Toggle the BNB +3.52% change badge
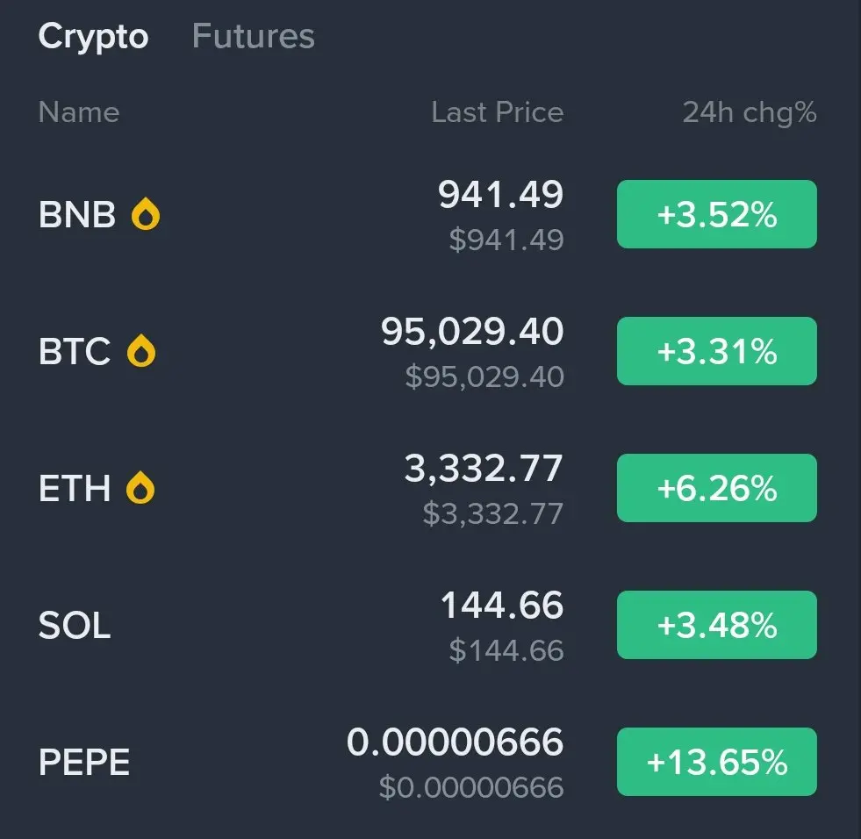861x839 pixels. [716, 214]
